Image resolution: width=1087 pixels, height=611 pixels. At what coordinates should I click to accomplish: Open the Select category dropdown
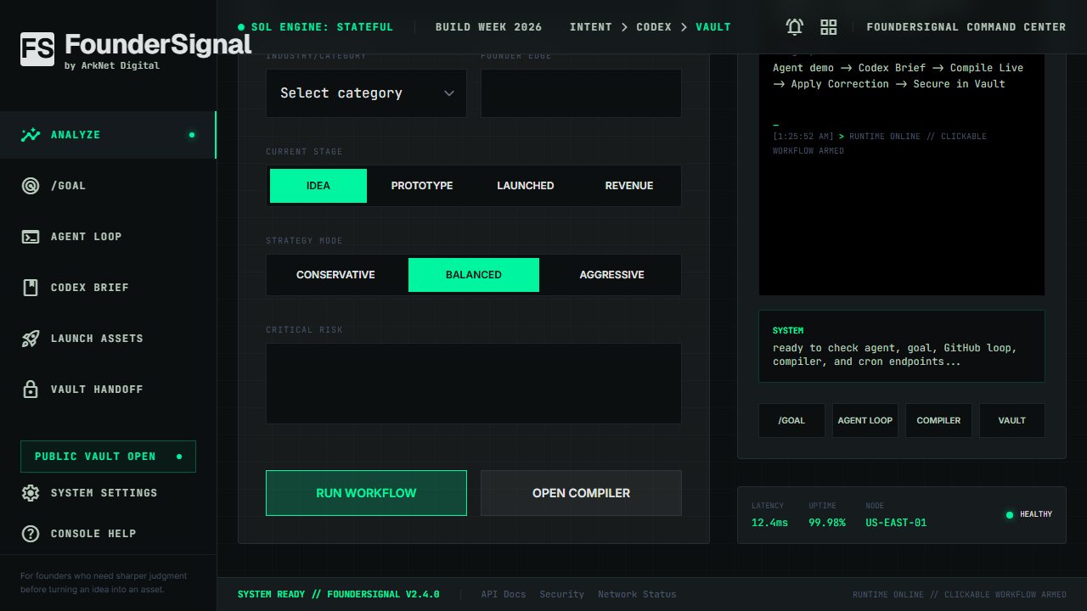click(x=366, y=93)
